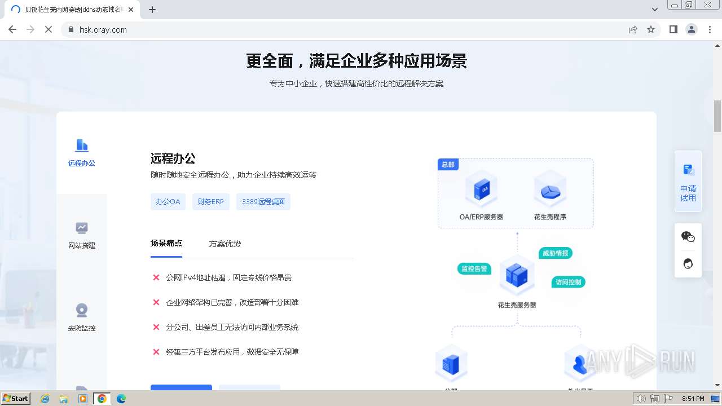722x406 pixels.
Task: Click the 8:54 PM system clock
Action: [x=693, y=399]
